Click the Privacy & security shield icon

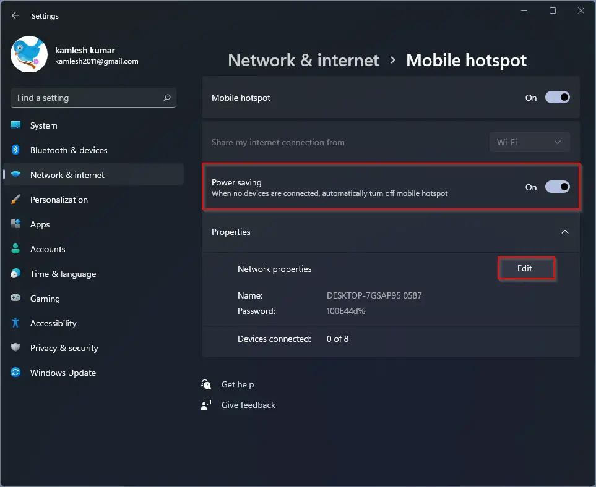pyautogui.click(x=15, y=347)
